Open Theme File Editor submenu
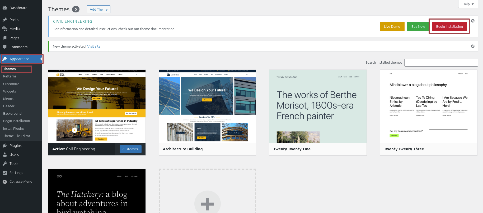Screen dimensions: 483x213 (x=17, y=136)
